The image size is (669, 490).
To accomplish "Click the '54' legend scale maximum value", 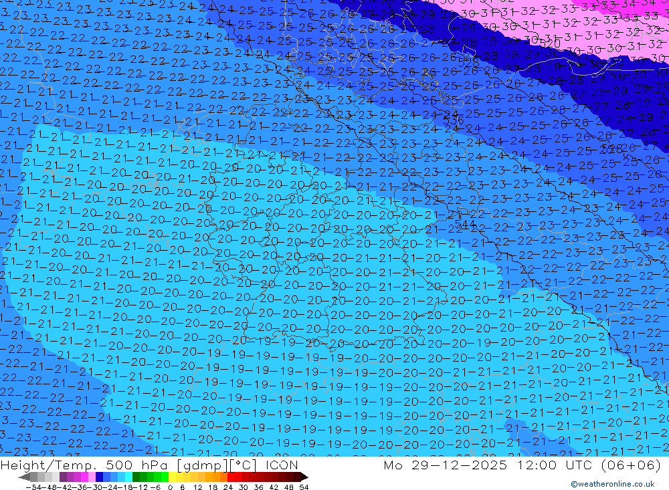I will click(304, 487).
